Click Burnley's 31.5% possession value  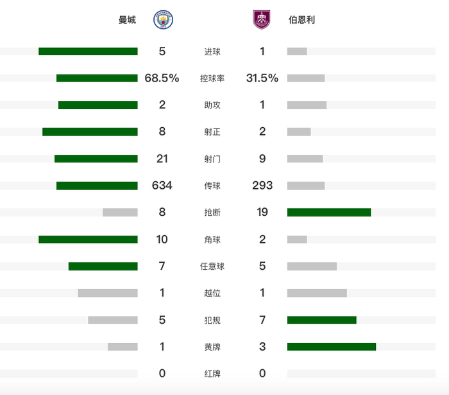pos(262,78)
